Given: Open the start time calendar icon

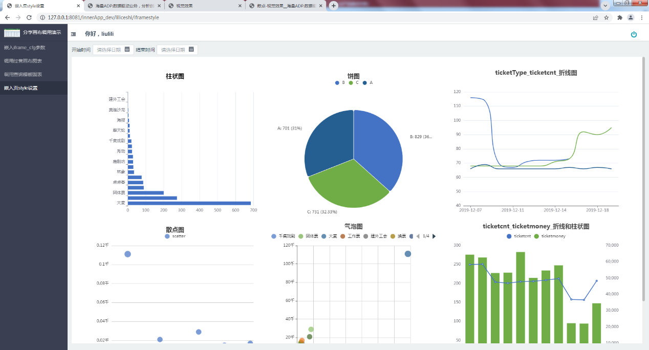Looking at the screenshot, I should (127, 50).
